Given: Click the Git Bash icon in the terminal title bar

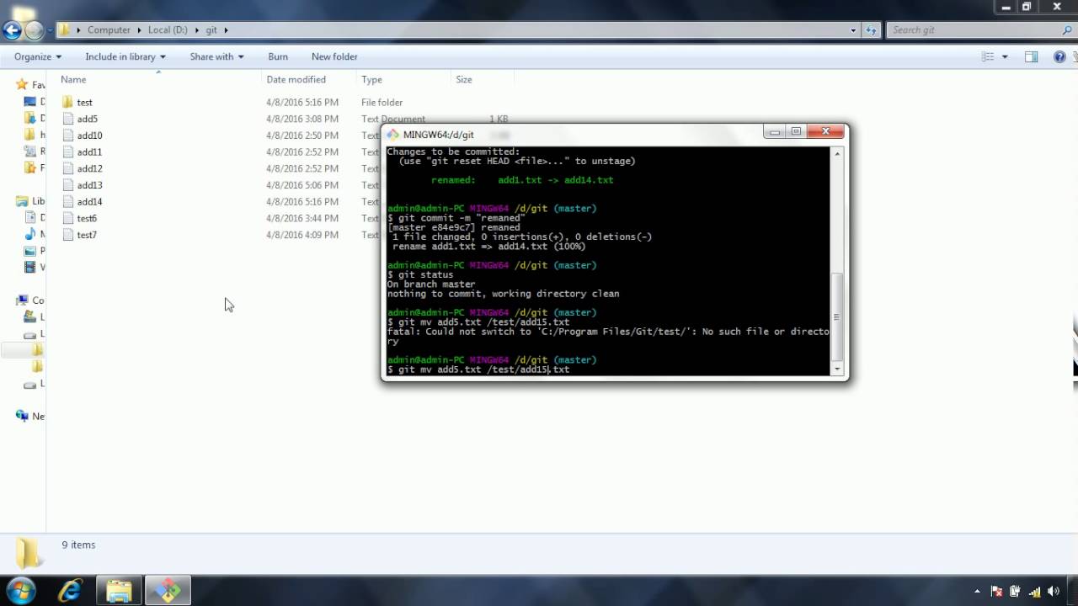Looking at the screenshot, I should (x=392, y=135).
